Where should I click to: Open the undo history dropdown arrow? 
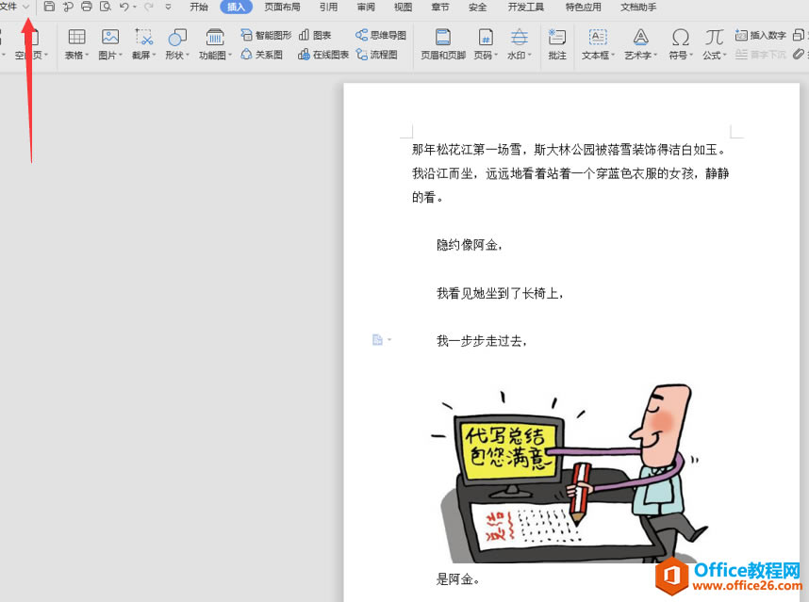click(135, 8)
